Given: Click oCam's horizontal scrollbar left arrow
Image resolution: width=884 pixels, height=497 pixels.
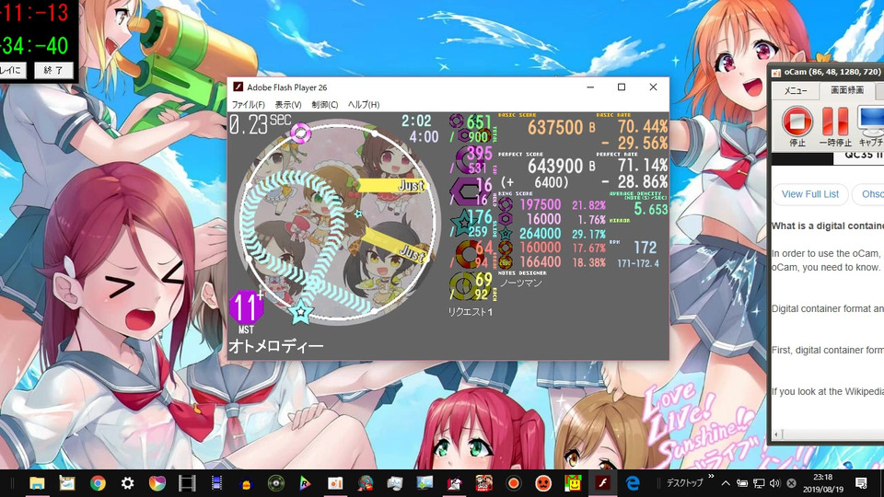Looking at the screenshot, I should click(x=776, y=433).
